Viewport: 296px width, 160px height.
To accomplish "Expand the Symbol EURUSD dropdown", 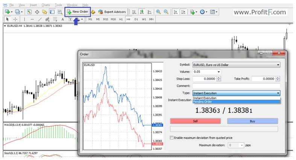I will pos(278,65).
